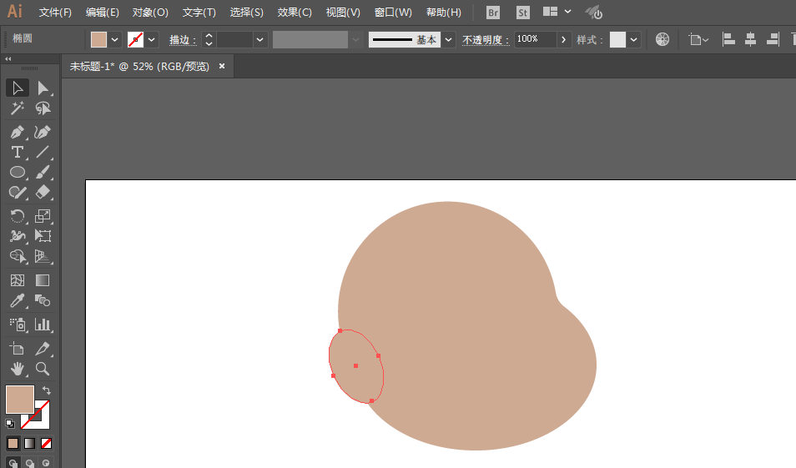796x468 pixels.
Task: Select the Zoom magnifier tool
Action: [43, 369]
